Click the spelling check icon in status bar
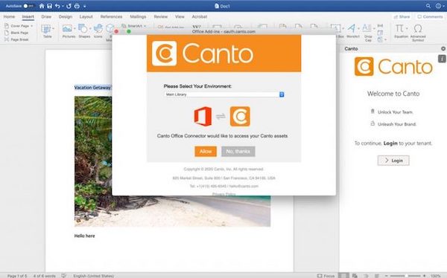The image size is (447, 278). point(64,276)
